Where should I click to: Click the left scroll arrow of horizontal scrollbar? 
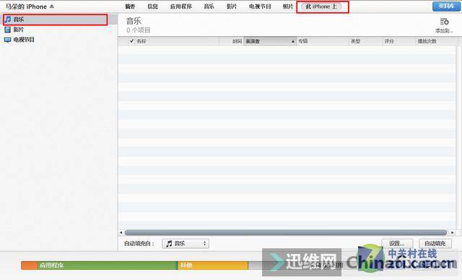[x=121, y=232]
